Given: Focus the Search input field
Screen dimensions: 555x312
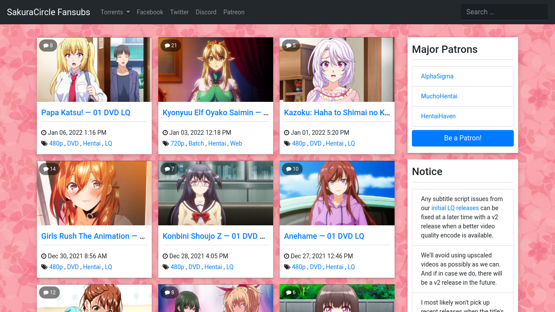Looking at the screenshot, I should tap(504, 12).
